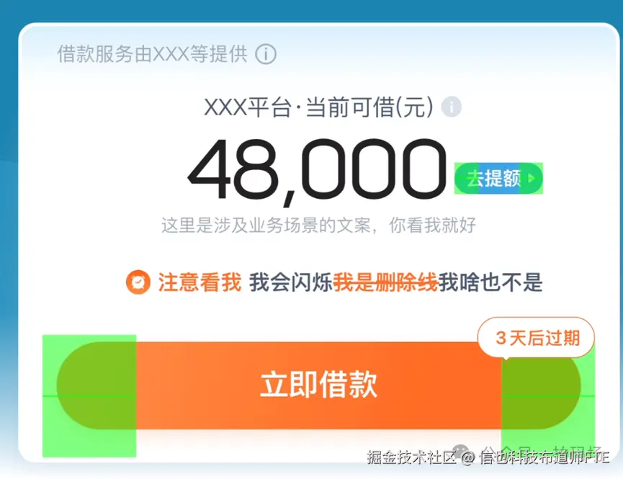Click the orange alarm clock icon

click(x=138, y=282)
